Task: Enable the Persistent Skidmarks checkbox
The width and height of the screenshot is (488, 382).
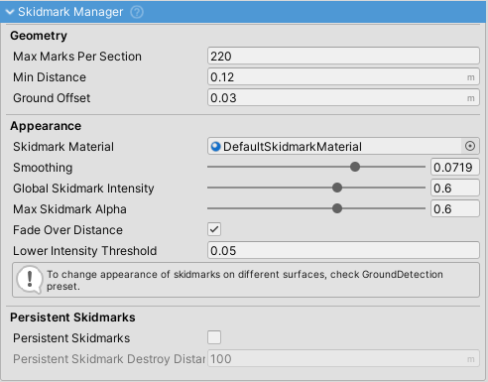Action: click(x=214, y=337)
